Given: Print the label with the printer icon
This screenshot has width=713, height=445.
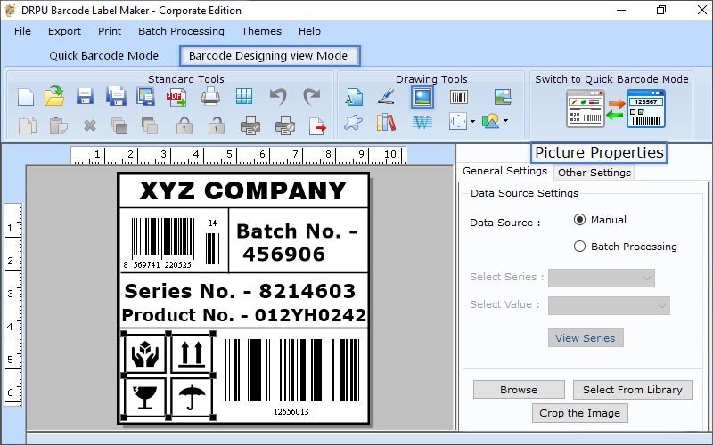Looking at the screenshot, I should [210, 96].
